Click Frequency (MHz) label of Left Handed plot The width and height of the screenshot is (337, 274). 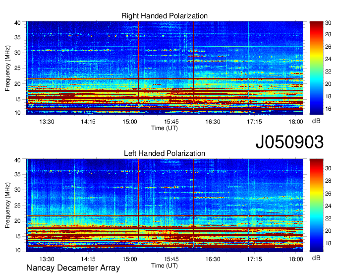coord(7,205)
